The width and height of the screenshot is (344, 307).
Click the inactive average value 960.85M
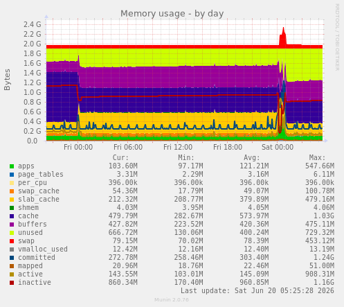pyautogui.click(x=254, y=283)
